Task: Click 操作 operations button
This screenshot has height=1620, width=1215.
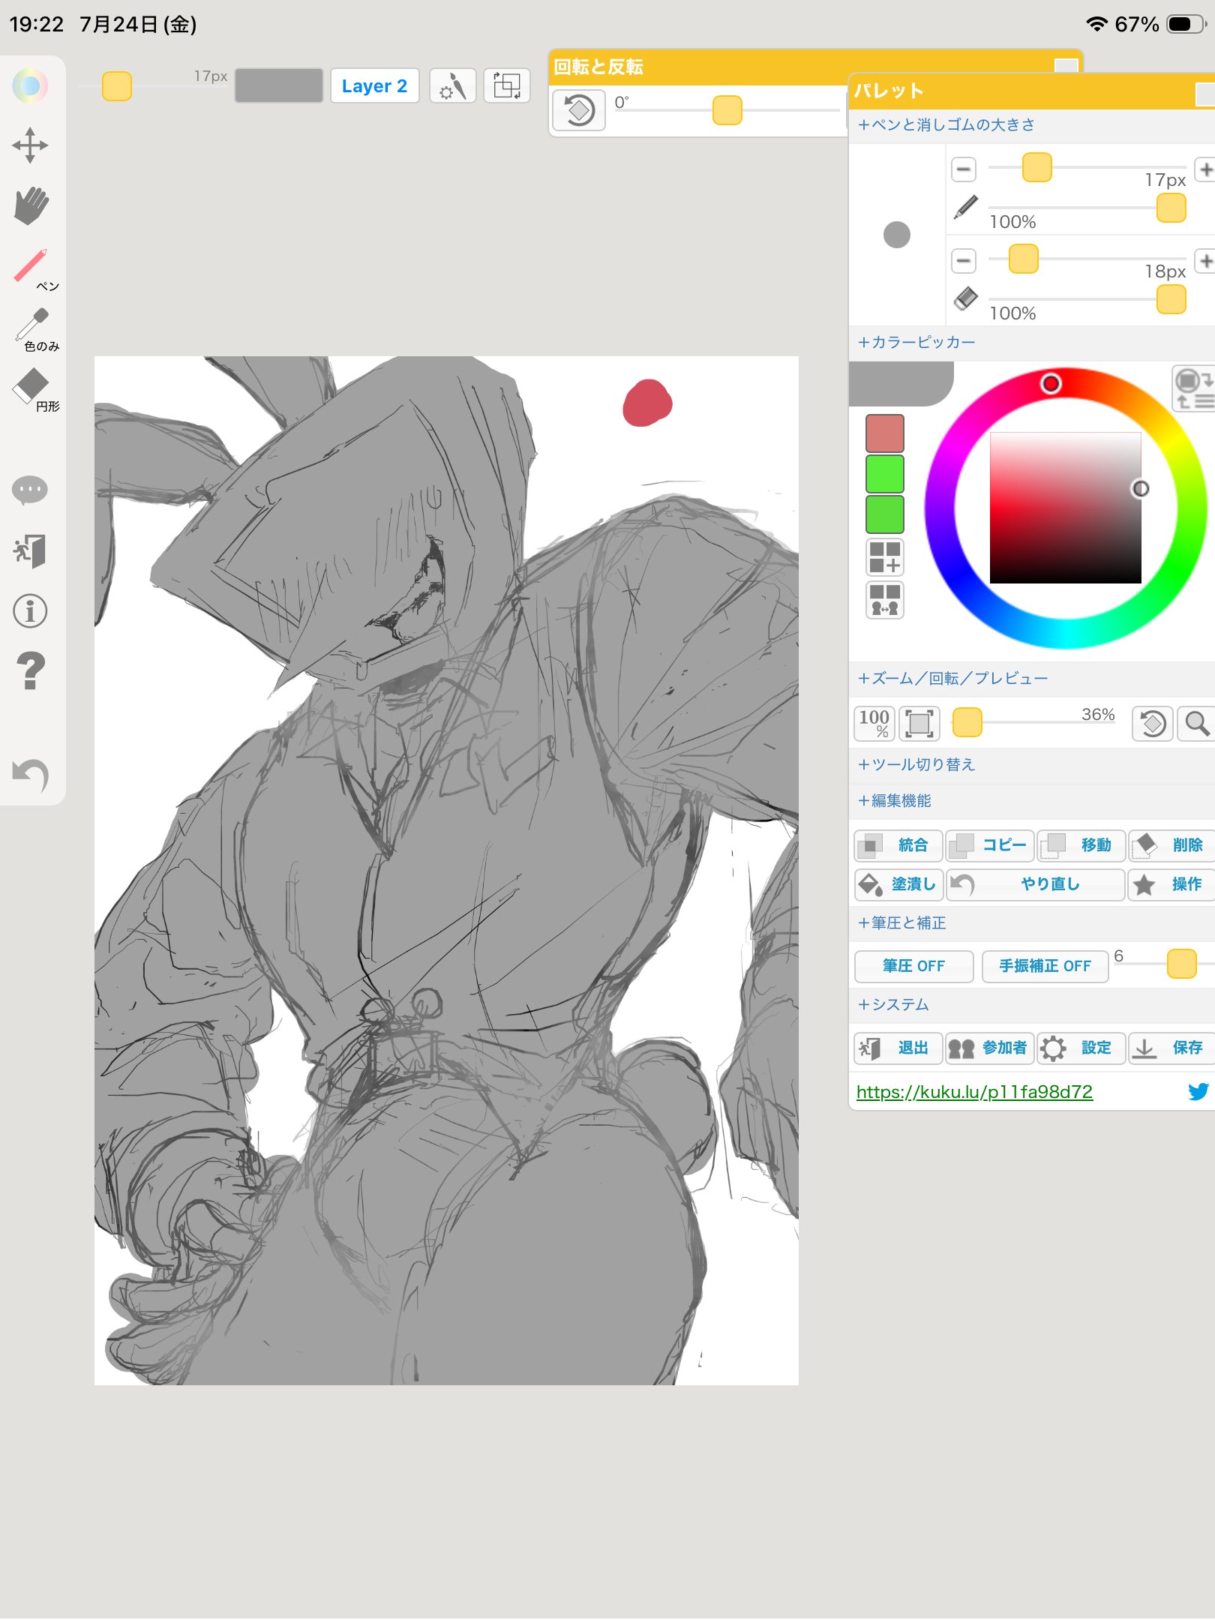Action: pos(1172,884)
